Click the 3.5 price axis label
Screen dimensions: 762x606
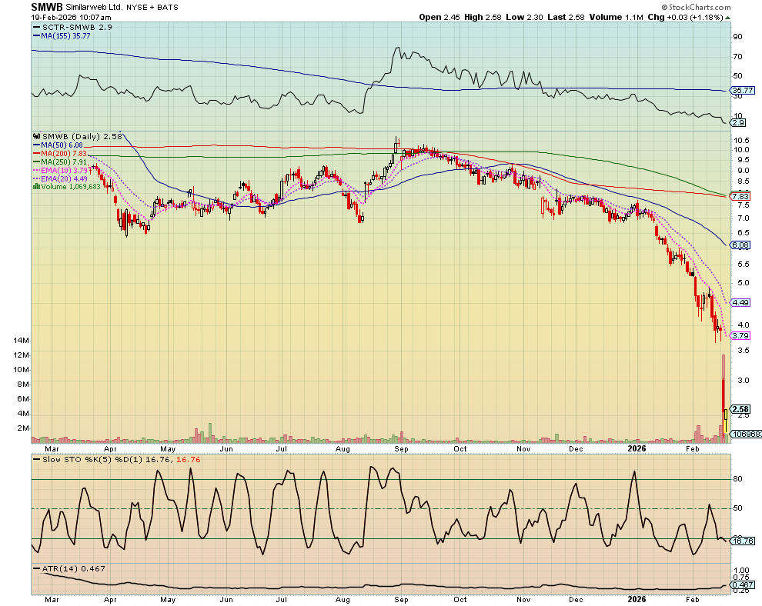[x=743, y=350]
